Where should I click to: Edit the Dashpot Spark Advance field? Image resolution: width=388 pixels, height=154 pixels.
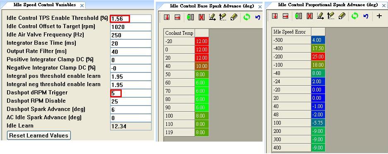click(x=131, y=110)
